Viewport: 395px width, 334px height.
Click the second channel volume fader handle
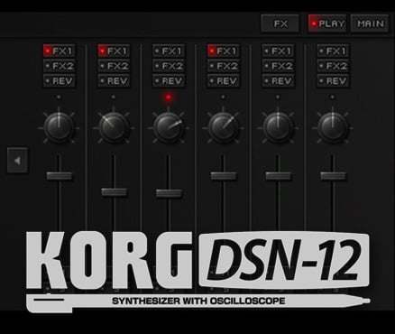click(114, 192)
